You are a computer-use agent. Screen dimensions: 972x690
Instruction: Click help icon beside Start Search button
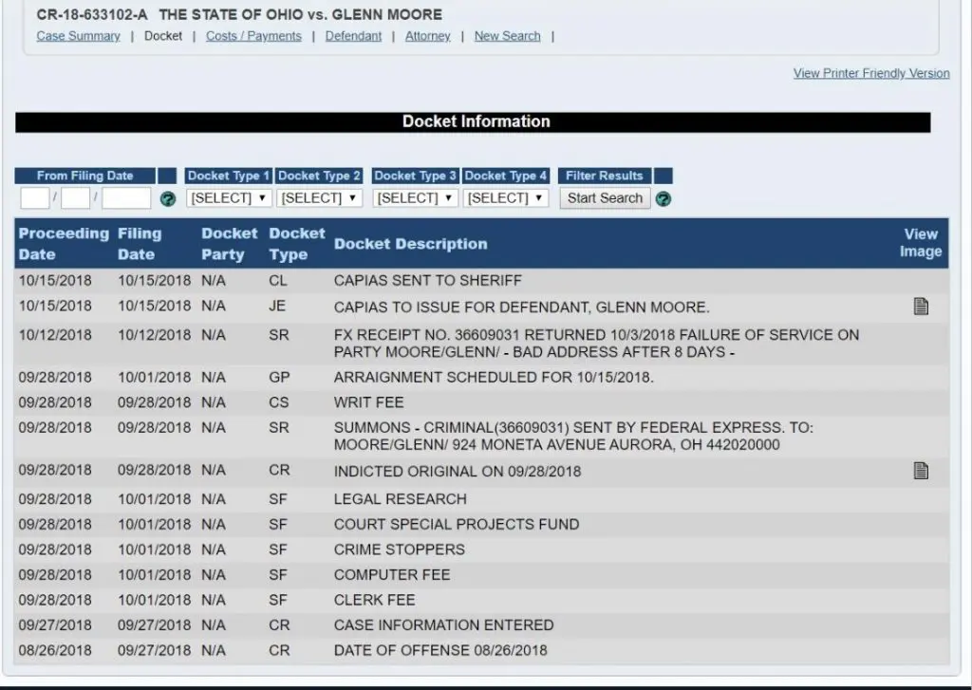click(x=664, y=199)
